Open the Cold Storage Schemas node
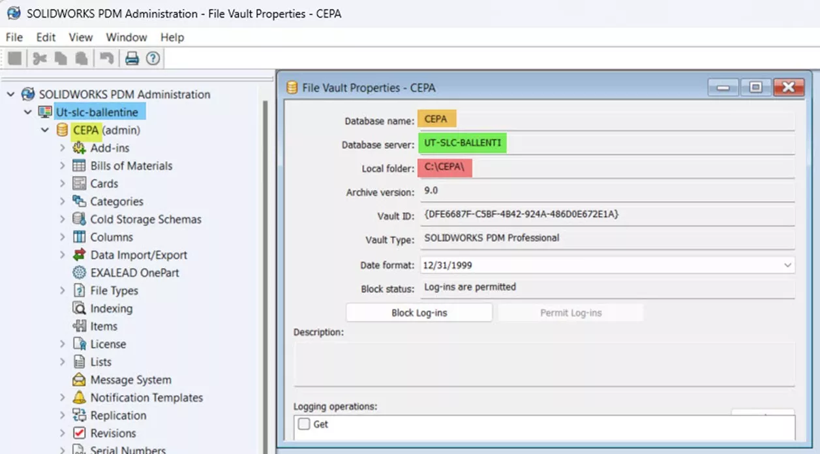 point(144,219)
